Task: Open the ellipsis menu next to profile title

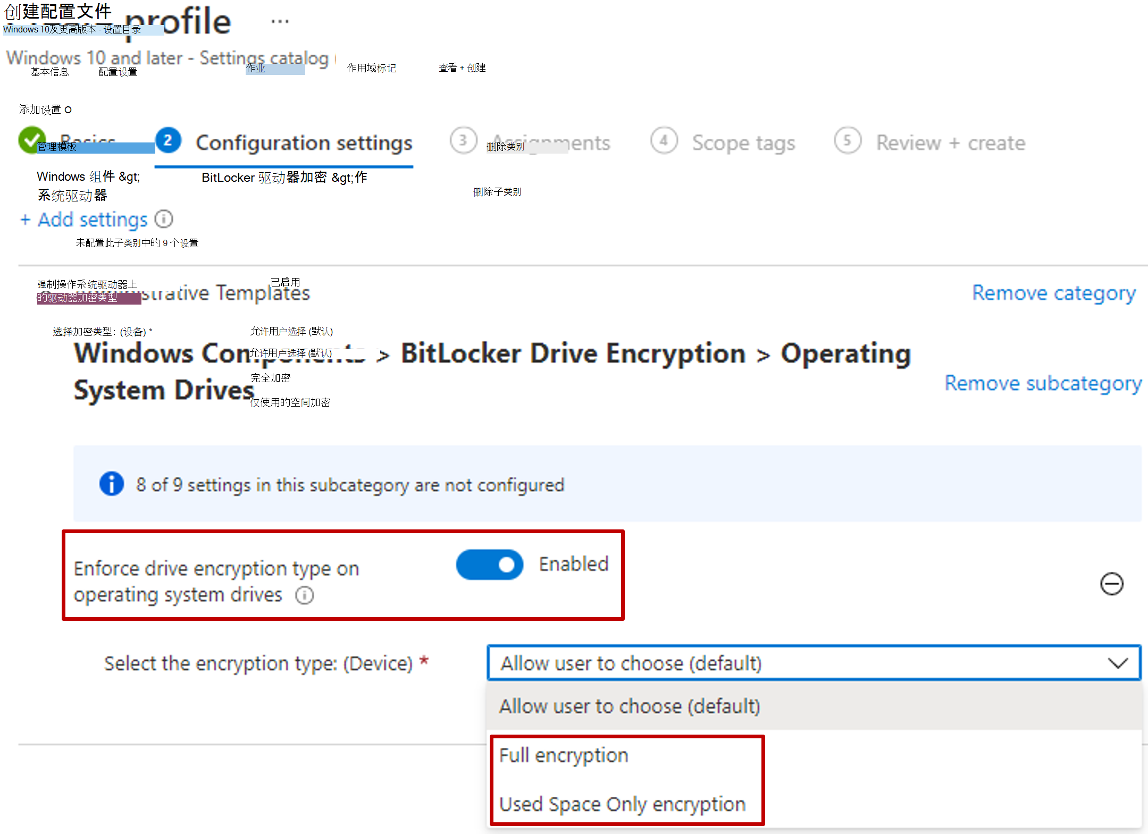Action: point(280,22)
